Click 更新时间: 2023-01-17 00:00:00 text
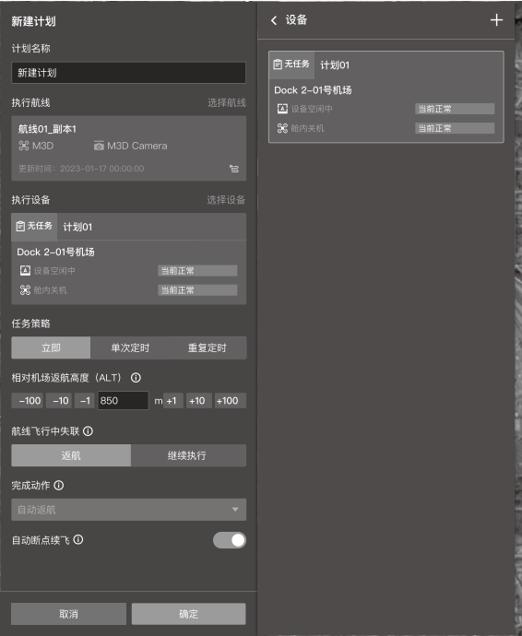 [x=81, y=169]
